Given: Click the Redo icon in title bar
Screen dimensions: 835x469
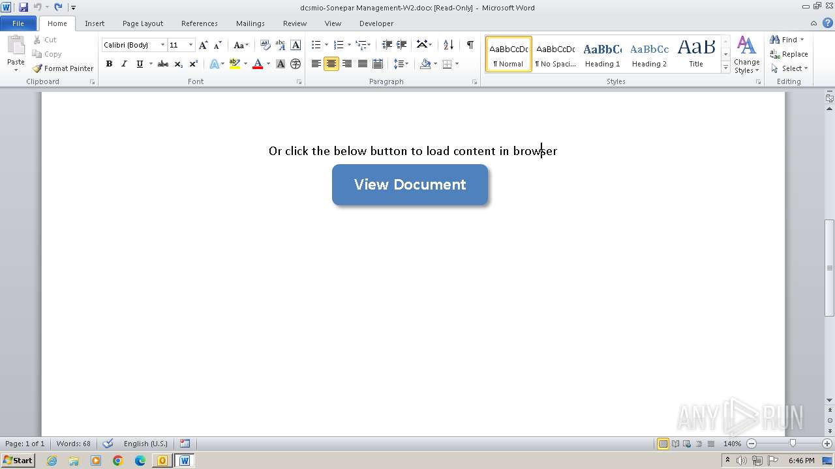Looking at the screenshot, I should tap(58, 7).
